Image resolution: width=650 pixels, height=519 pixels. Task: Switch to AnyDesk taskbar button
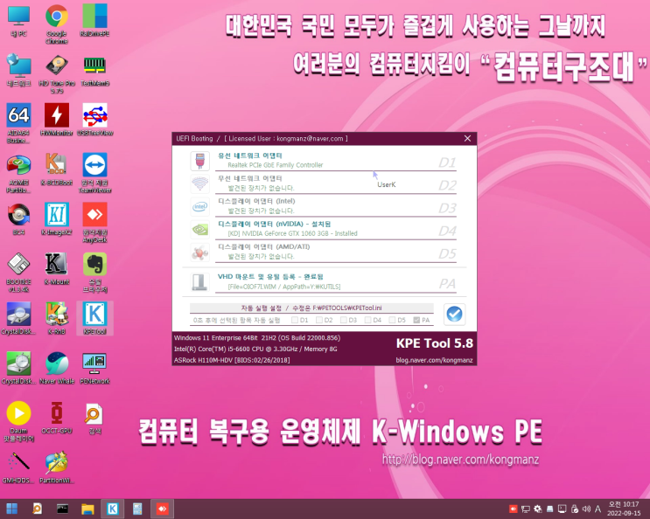coord(162,509)
